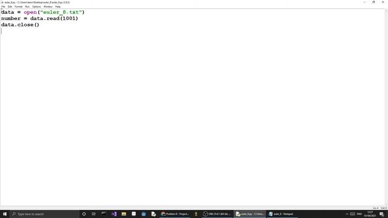The image size is (388, 218).
Task: Open Cortana from the taskbar
Action: pos(84,214)
